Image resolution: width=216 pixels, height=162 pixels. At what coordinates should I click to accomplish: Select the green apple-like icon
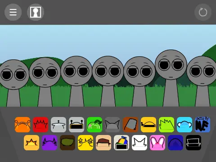click(x=94, y=125)
